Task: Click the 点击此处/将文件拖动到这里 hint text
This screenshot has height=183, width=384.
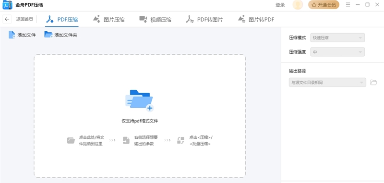Action: tap(91, 141)
